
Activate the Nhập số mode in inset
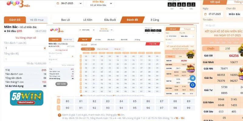click(117, 49)
